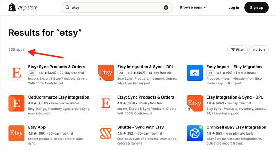The image size is (276, 150).
Task: Expand the Browse apps dropdown
Action: (193, 7)
